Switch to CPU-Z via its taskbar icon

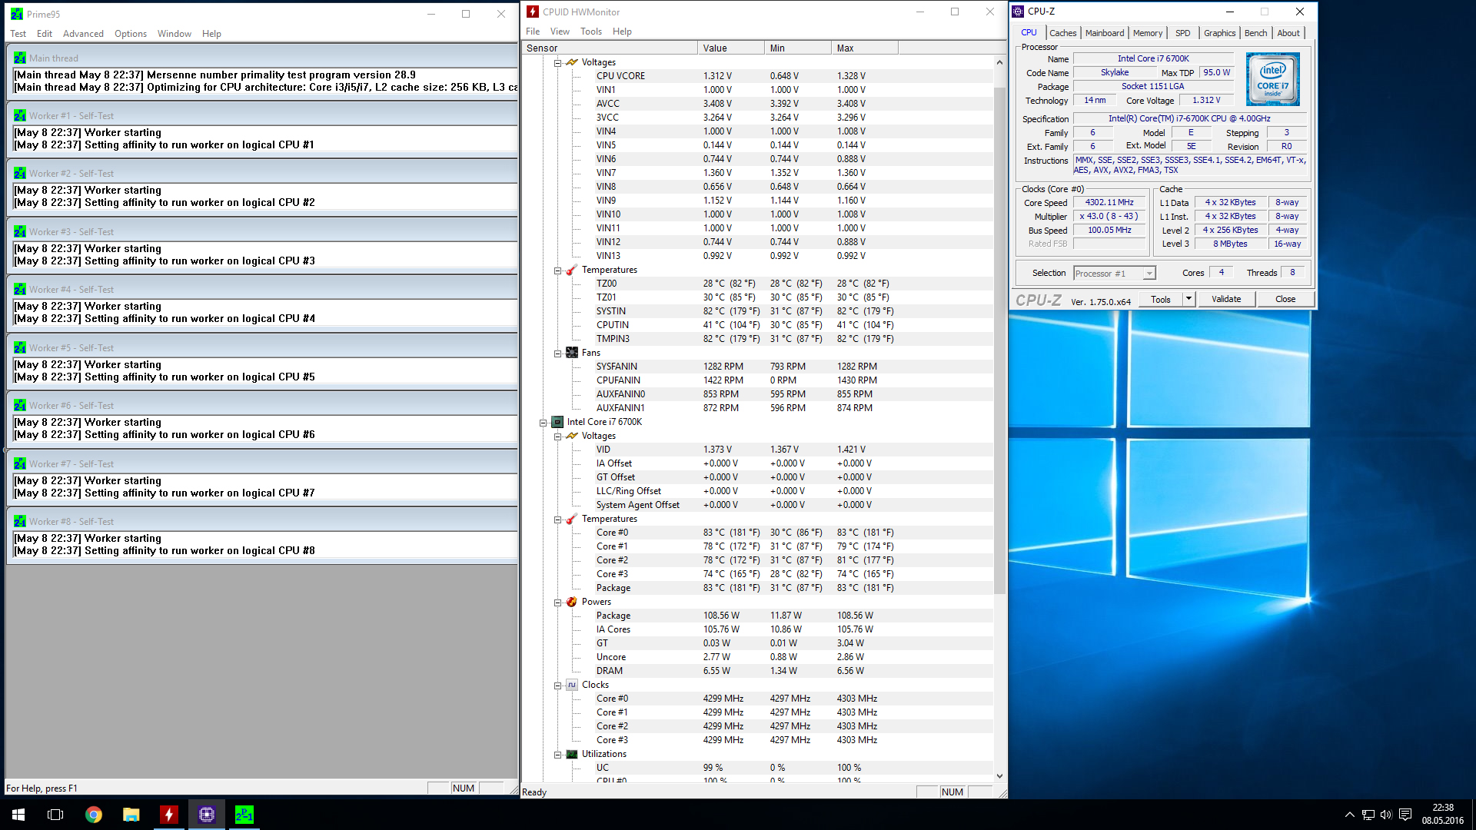pos(207,815)
